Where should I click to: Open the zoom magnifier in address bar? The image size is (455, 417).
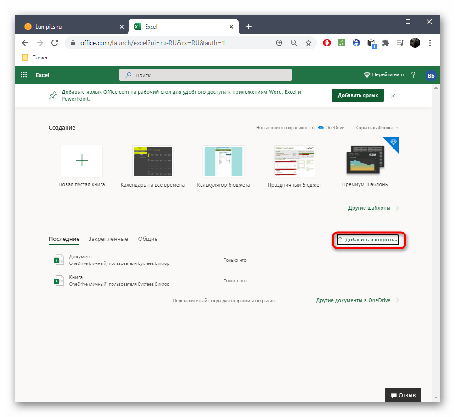pos(294,43)
